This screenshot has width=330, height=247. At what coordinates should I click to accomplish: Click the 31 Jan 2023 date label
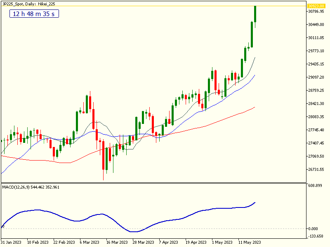click(11, 242)
